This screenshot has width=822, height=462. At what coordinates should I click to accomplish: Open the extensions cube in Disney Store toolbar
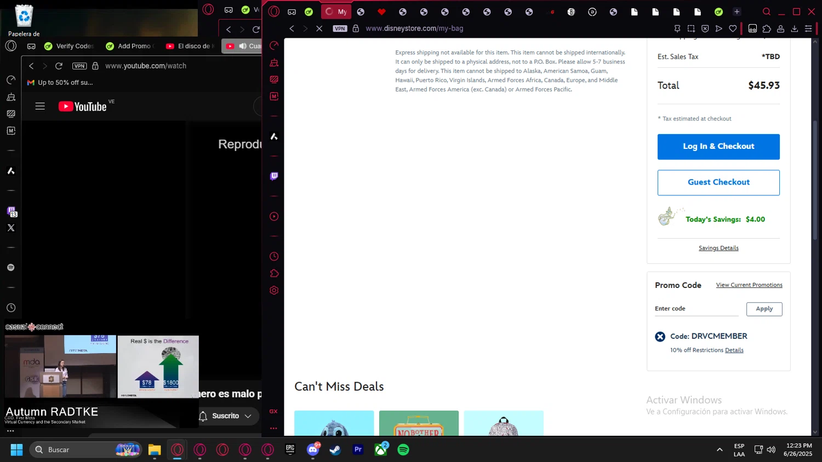767,28
